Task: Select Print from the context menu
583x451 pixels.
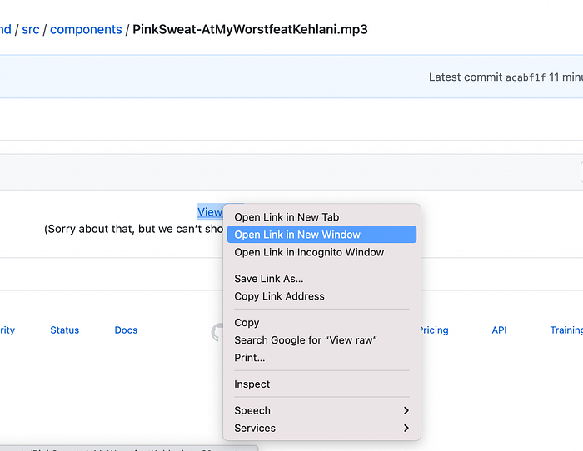Action: coord(250,358)
